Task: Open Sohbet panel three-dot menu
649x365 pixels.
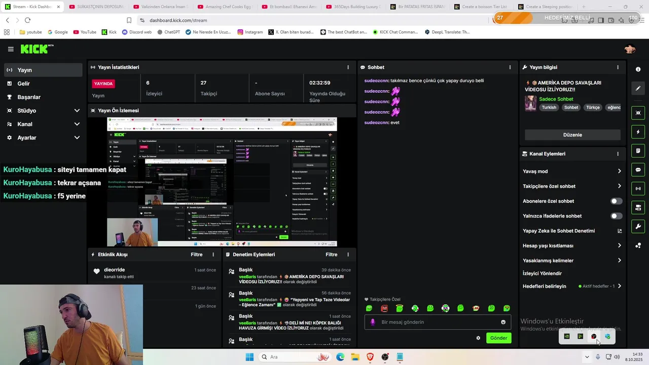Action: click(510, 67)
